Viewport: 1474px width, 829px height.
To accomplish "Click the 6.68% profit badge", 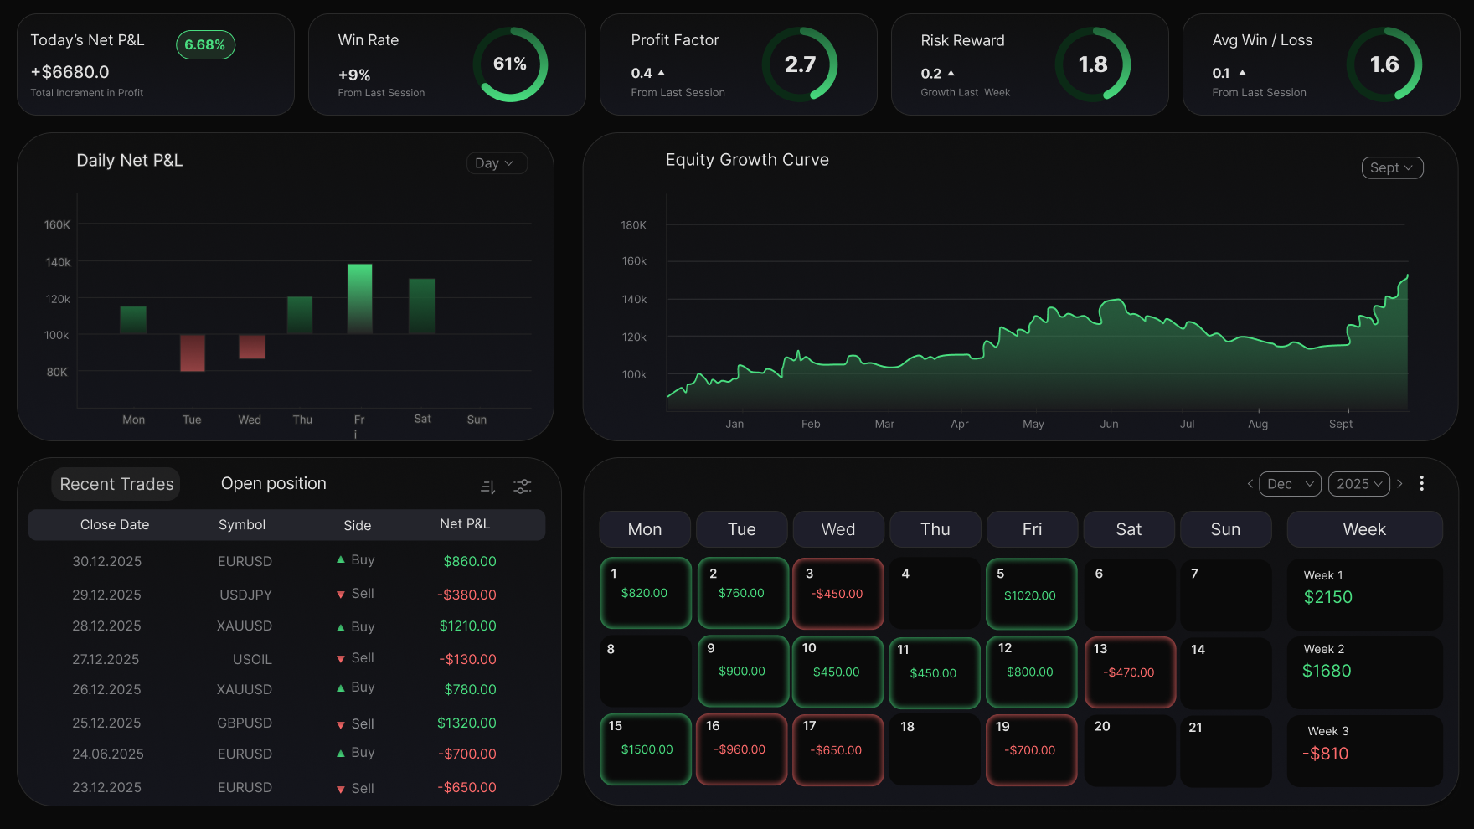I will pyautogui.click(x=205, y=45).
